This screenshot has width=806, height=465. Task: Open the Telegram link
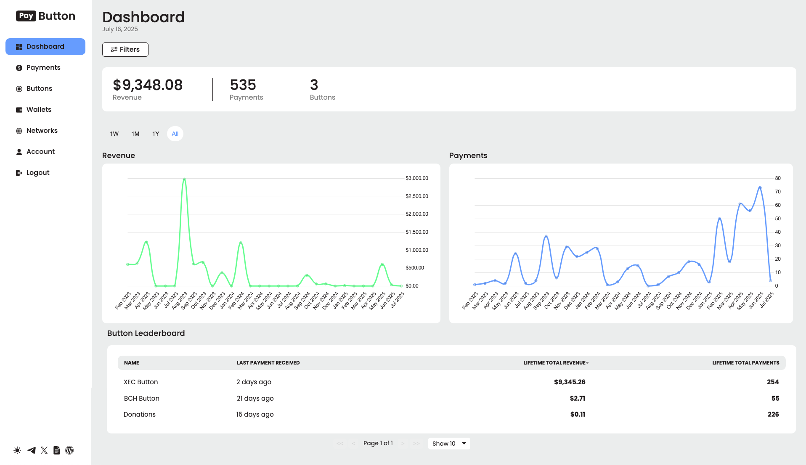click(x=31, y=450)
